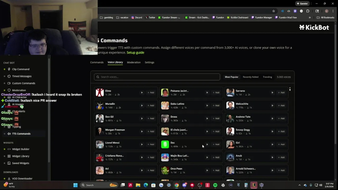Open the 1Landon Mod View bookmark
The image size is (338, 190).
click(x=286, y=18)
